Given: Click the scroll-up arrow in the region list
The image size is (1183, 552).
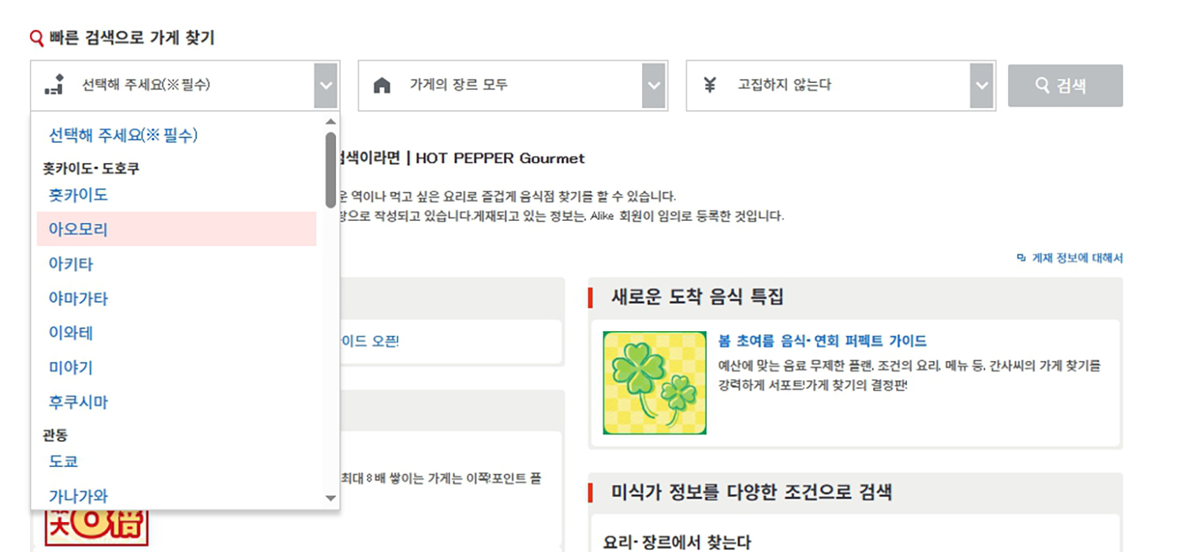Looking at the screenshot, I should (330, 122).
